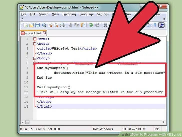The height and width of the screenshot is (137, 182).
Task: Open the Search menu
Action: tap(43, 14)
